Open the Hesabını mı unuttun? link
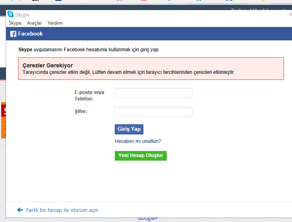Viewport: 292px width, 222px height. click(138, 141)
